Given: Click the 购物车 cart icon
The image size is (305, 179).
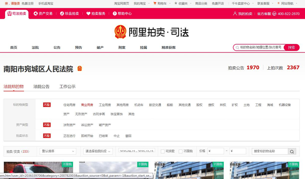Looking at the screenshot, I should point(155,3).
